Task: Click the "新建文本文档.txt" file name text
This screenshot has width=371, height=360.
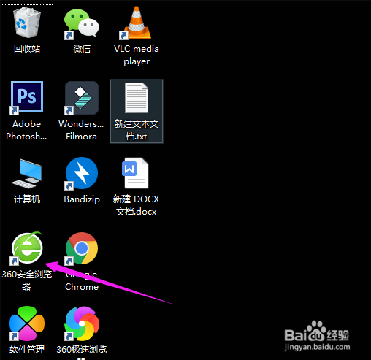Action: click(137, 130)
